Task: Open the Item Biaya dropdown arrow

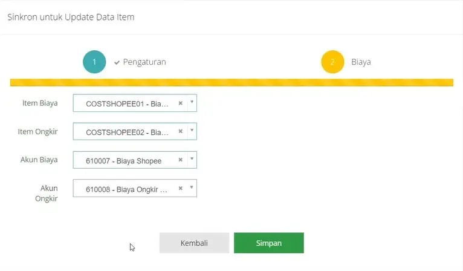Action: pos(192,102)
